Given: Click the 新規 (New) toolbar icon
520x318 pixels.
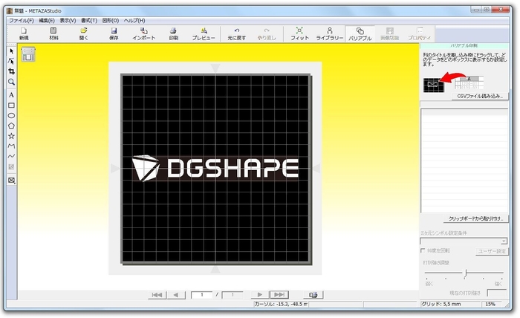Looking at the screenshot, I should click(x=24, y=33).
